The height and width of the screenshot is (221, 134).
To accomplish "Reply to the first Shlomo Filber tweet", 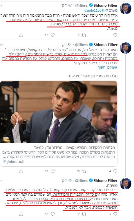I will [115, 35].
